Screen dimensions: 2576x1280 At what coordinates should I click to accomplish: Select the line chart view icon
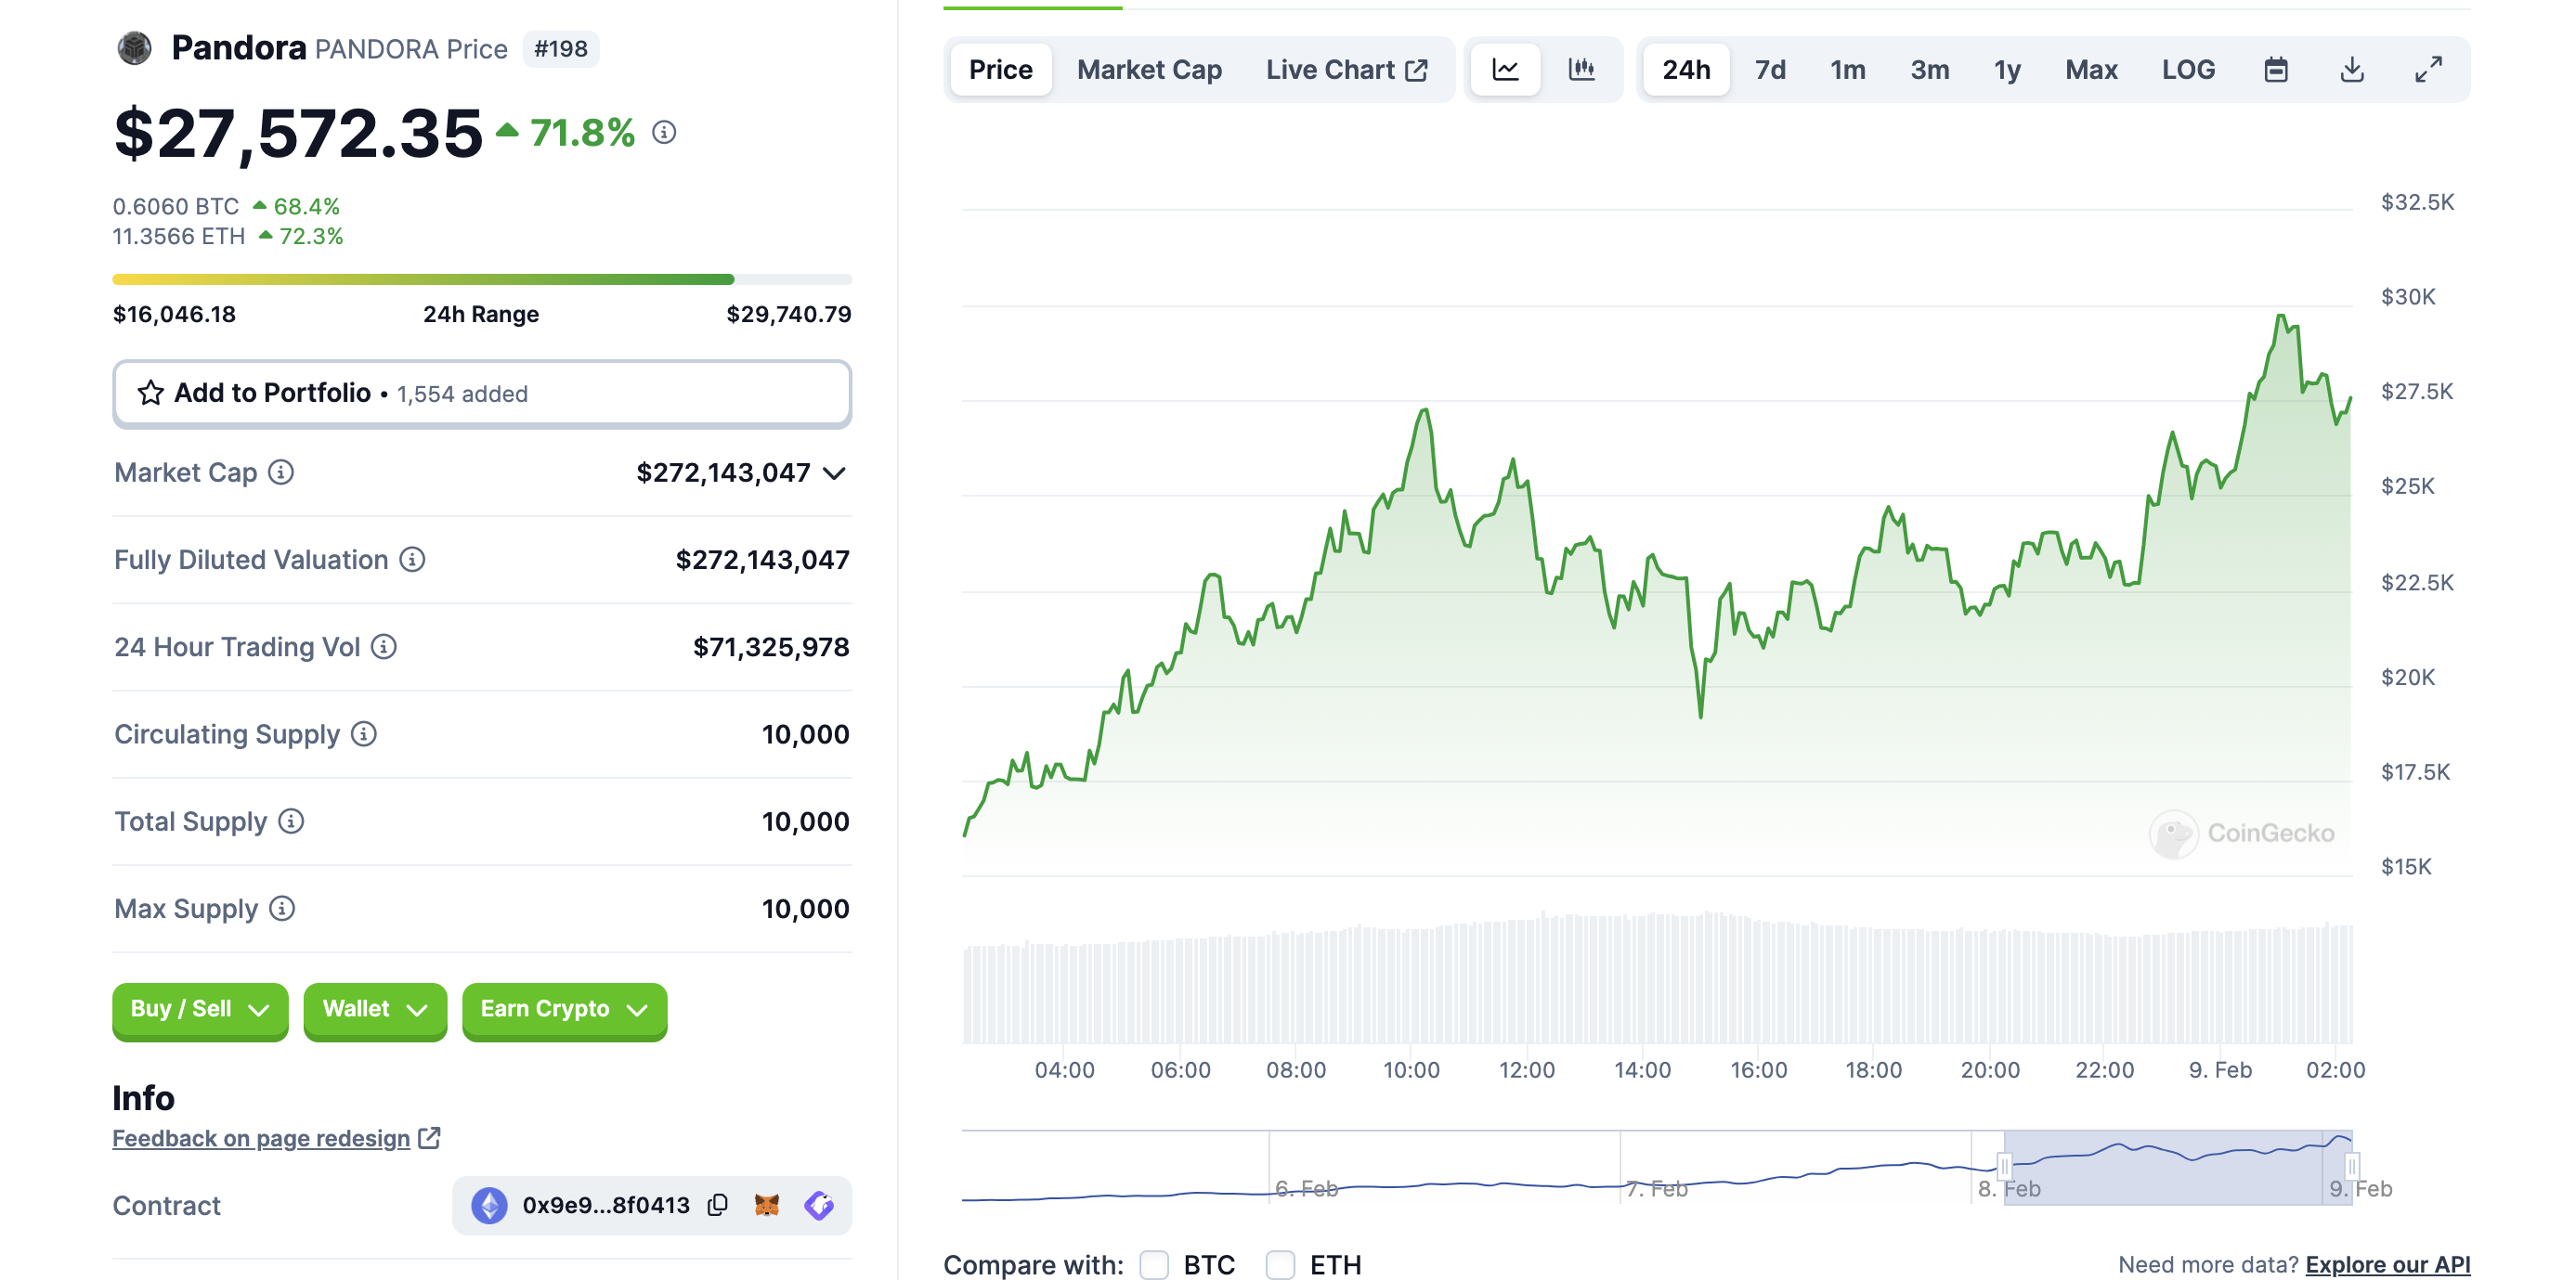pos(1505,69)
